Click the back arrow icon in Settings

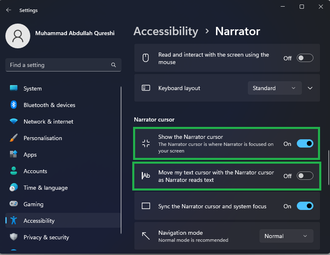[9, 10]
